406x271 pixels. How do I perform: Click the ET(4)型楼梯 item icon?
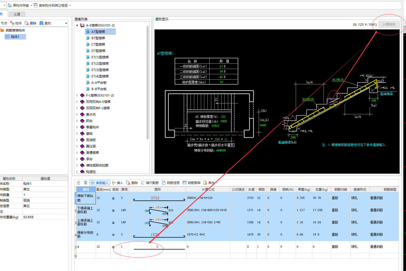(88, 76)
